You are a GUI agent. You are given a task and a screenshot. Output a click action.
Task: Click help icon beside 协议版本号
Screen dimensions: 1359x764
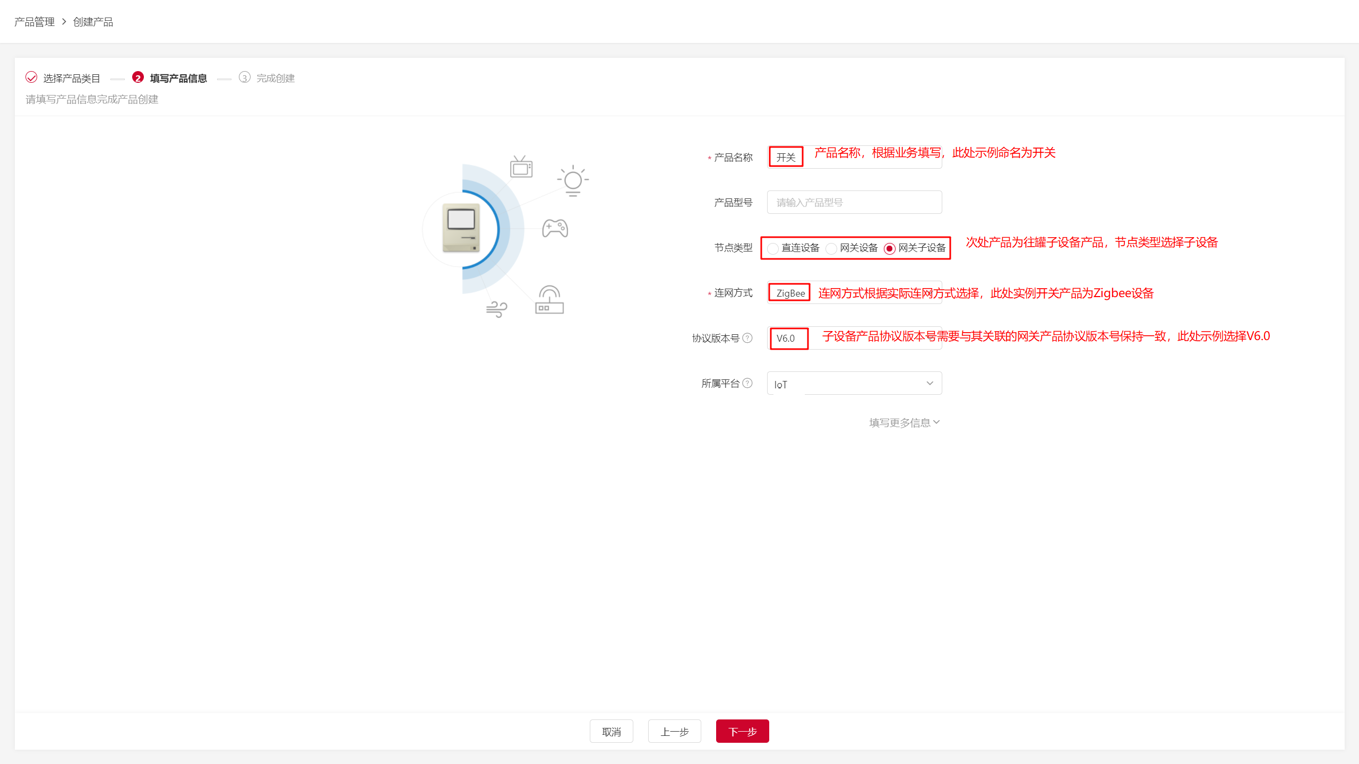(x=747, y=338)
